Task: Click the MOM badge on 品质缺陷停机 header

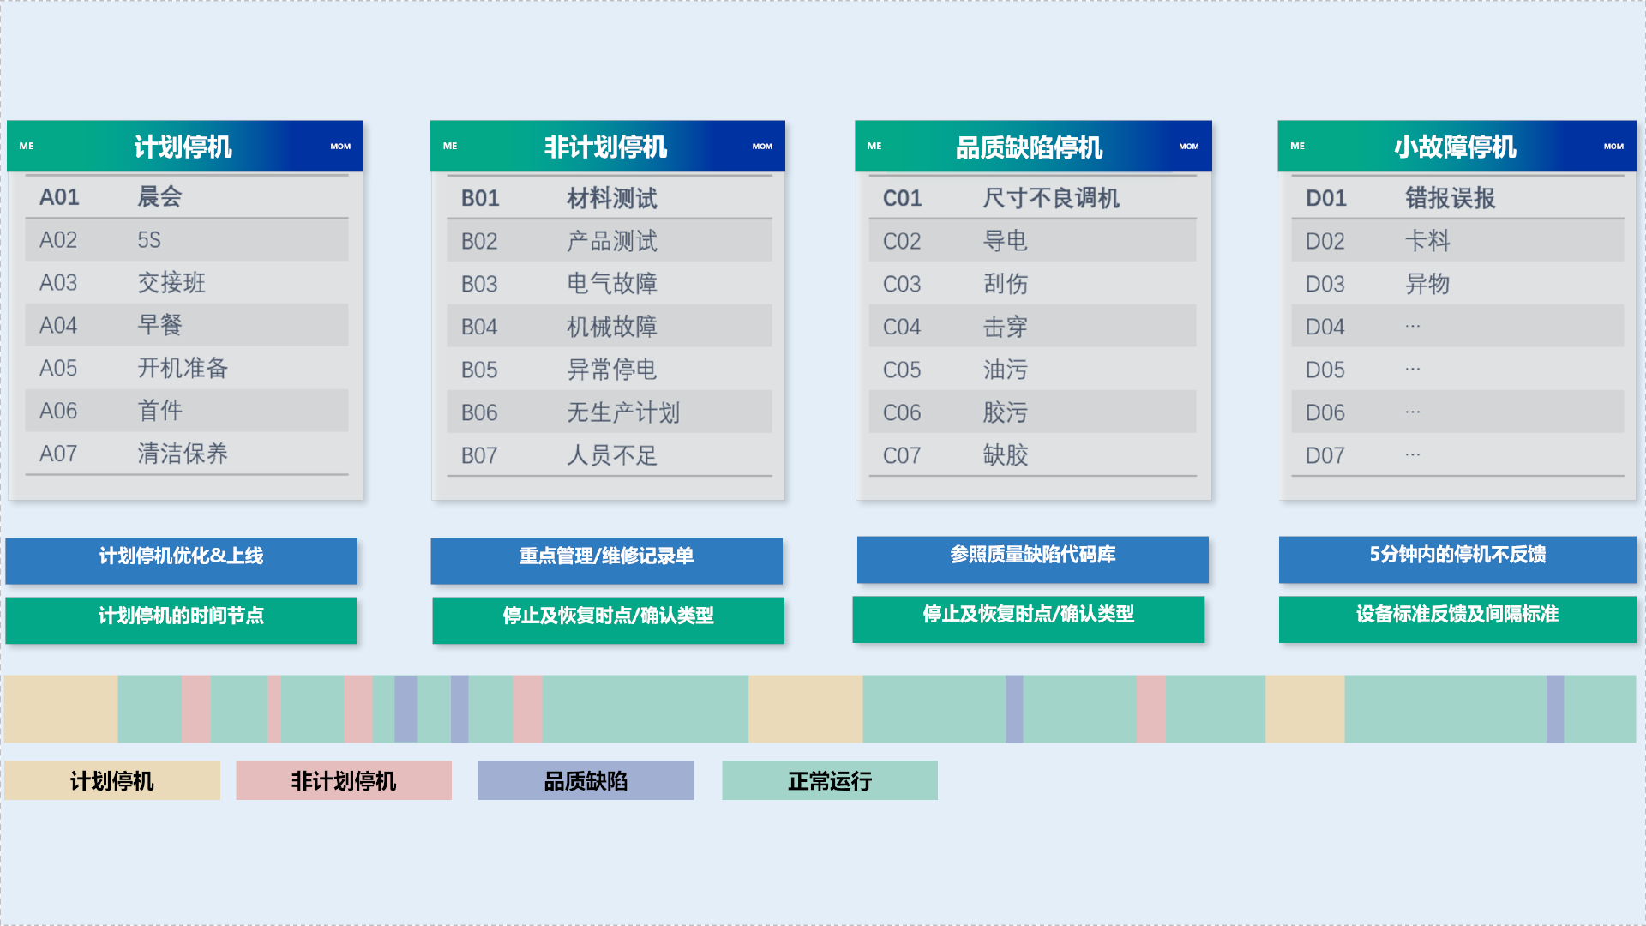Action: (1189, 146)
